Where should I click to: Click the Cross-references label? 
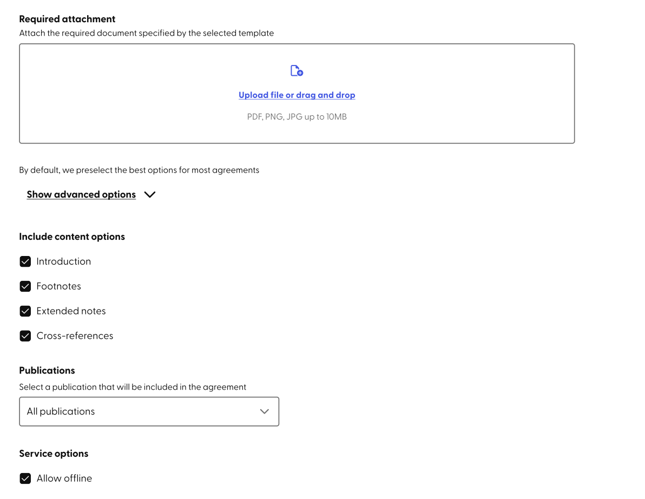pyautogui.click(x=75, y=336)
